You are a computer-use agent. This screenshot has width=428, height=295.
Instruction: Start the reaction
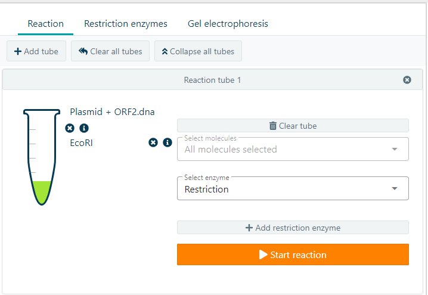coord(293,254)
